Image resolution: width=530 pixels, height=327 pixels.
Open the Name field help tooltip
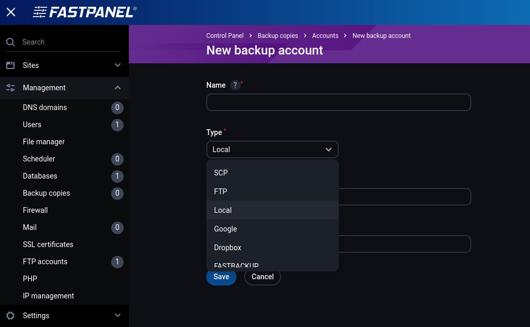pos(235,85)
